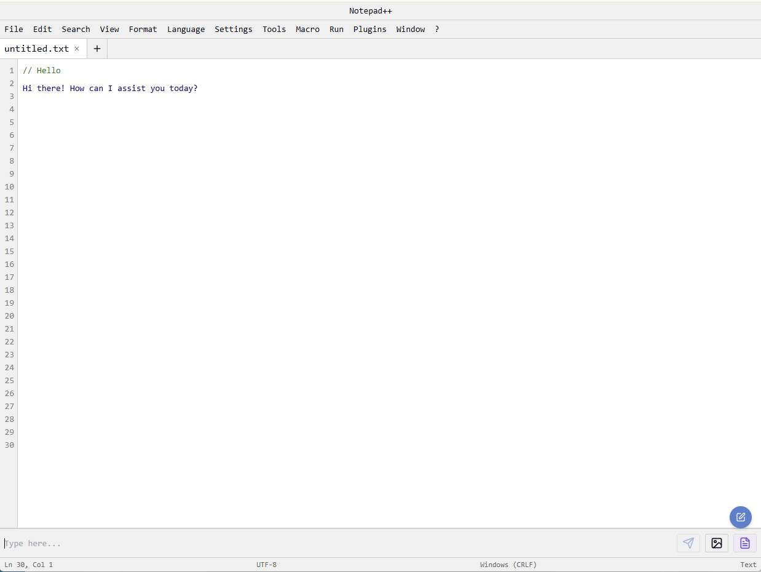The height and width of the screenshot is (572, 761).
Task: Open the Settings menu
Action: click(x=233, y=29)
